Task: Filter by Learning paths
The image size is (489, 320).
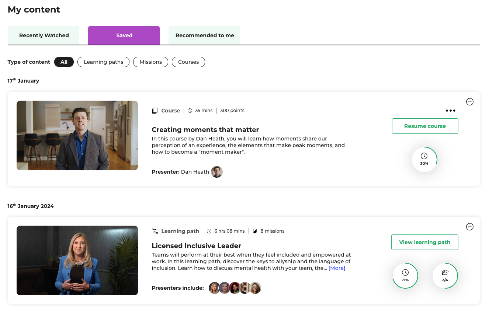Action: click(x=103, y=62)
